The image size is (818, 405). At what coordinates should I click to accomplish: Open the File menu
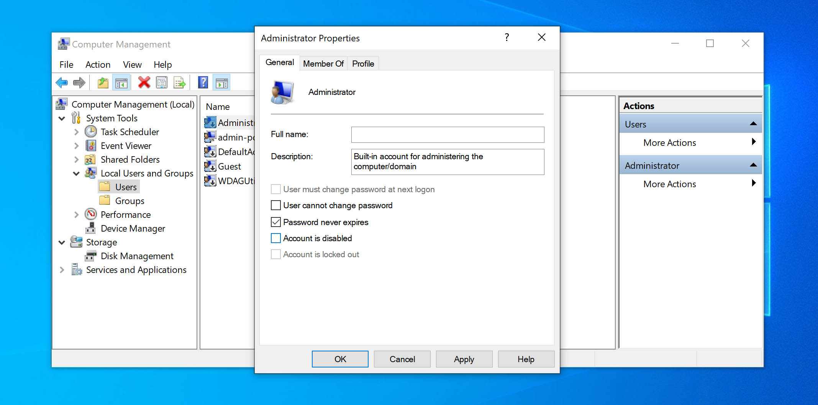[66, 65]
